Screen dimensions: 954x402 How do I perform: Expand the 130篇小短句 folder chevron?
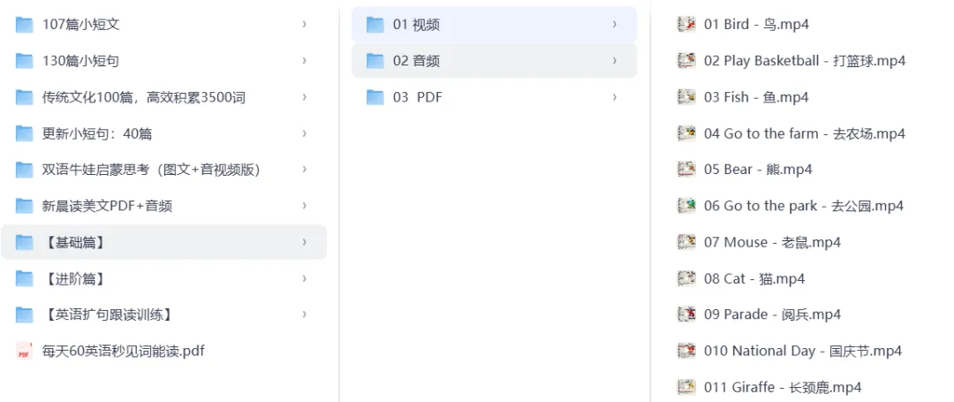coord(305,61)
